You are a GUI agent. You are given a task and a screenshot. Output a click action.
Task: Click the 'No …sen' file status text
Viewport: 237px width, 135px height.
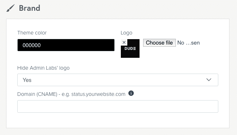[x=188, y=43]
